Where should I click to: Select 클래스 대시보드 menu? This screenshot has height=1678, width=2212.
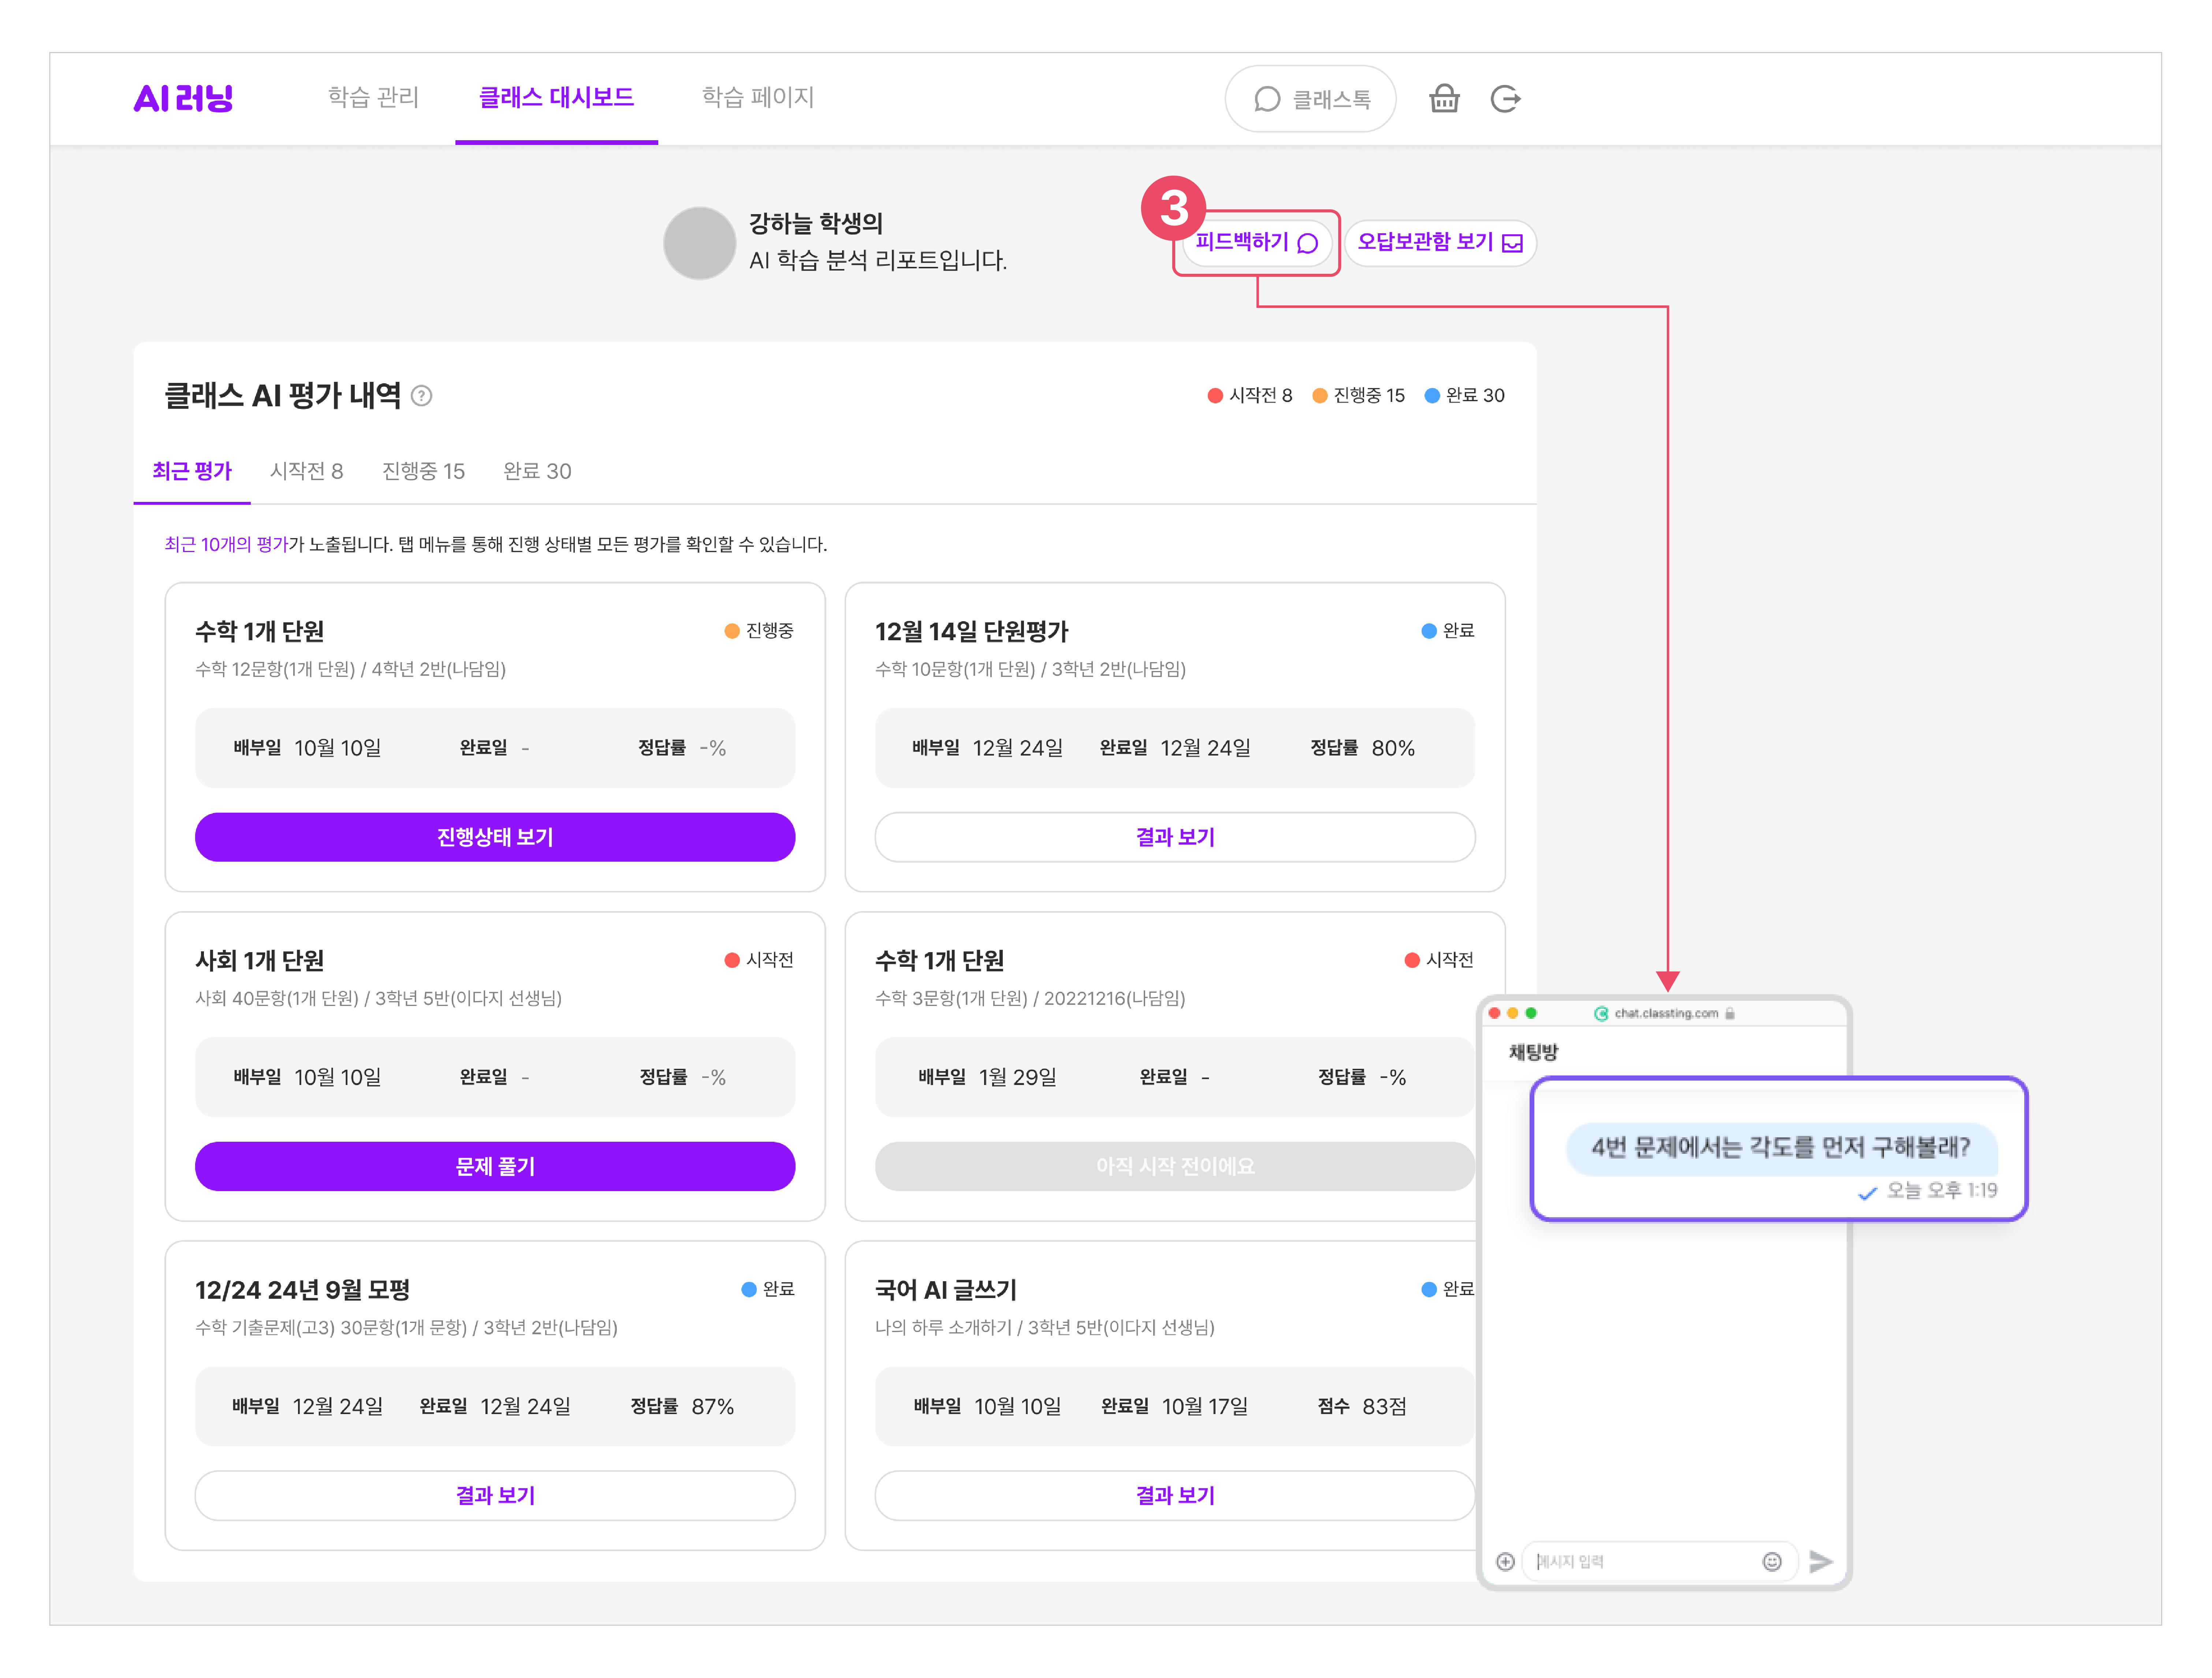click(556, 98)
